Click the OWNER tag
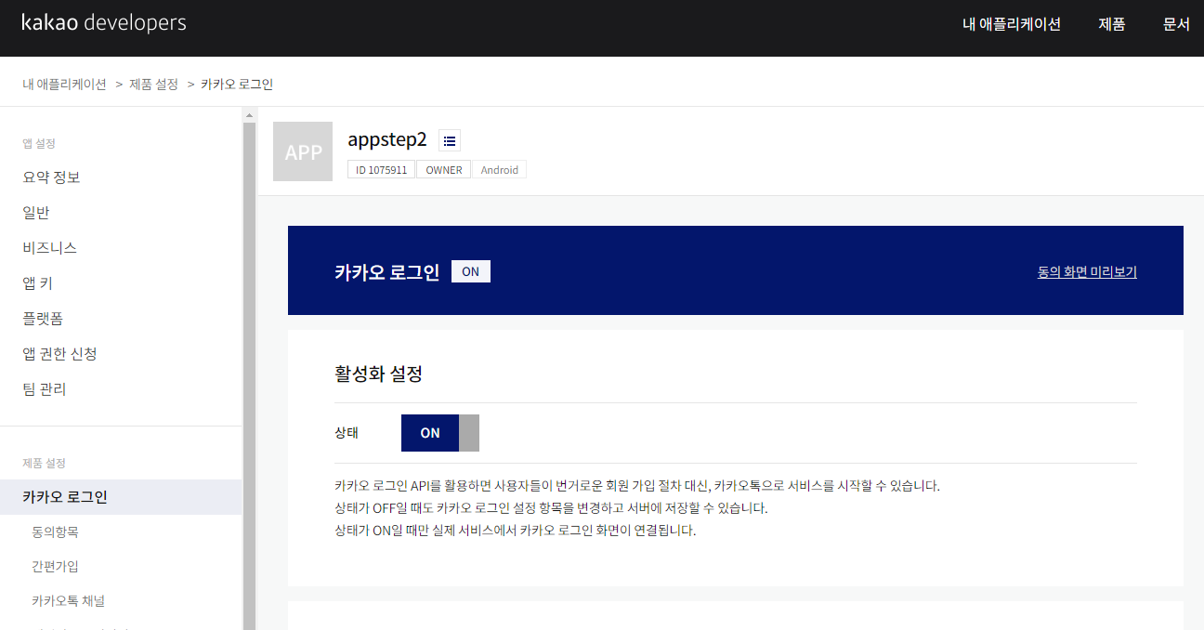 (444, 169)
